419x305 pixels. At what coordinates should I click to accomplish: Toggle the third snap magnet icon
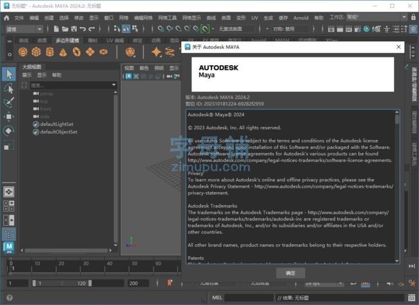tap(178, 28)
